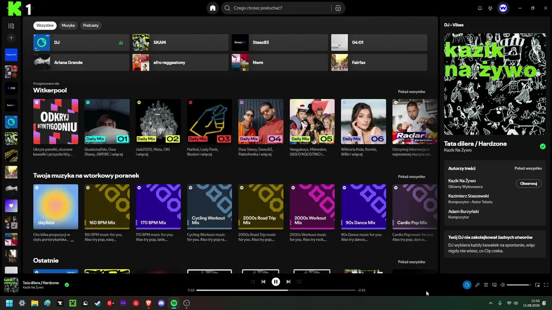Open the user profile avatar menu
Image resolution: width=552 pixels, height=310 pixels.
point(503,8)
